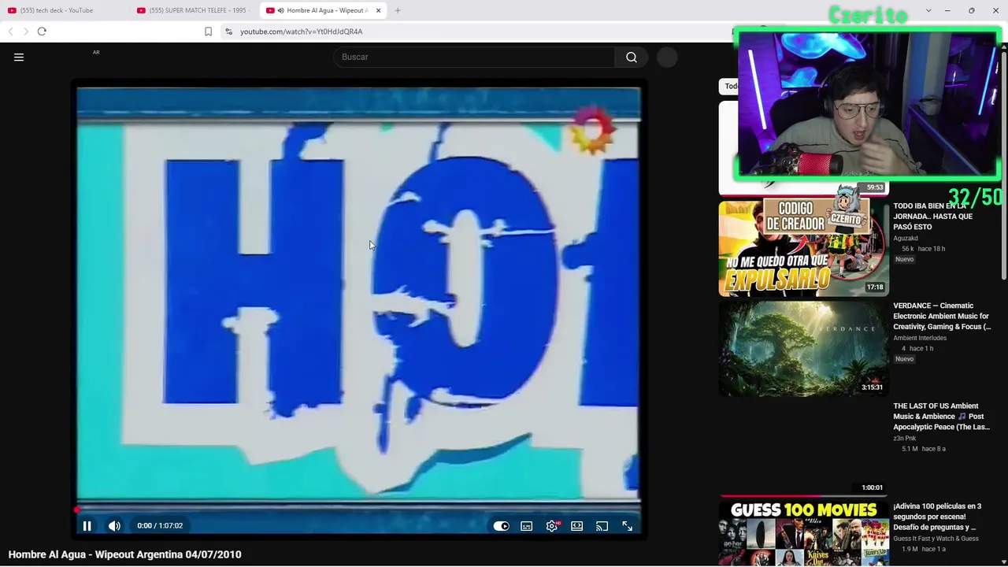The height and width of the screenshot is (567, 1008).
Task: Click the address bar URL
Action: [301, 31]
